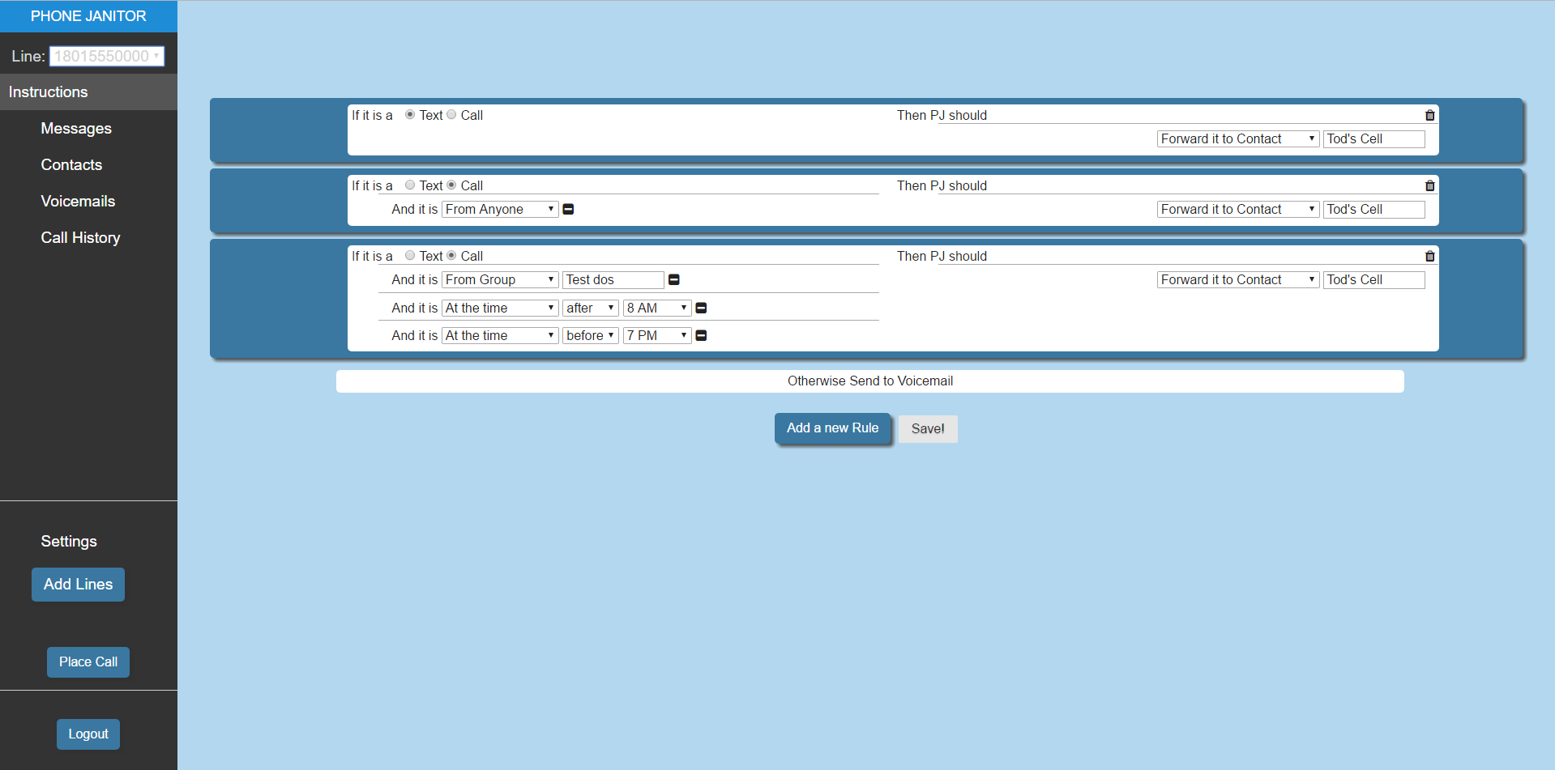Click the Test dos group field
Image resolution: width=1555 pixels, height=770 pixels.
pos(613,280)
